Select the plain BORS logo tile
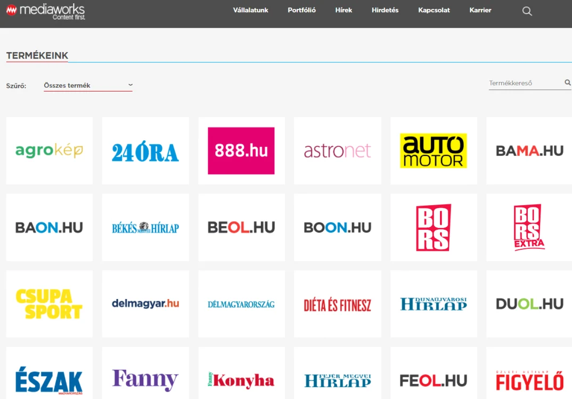This screenshot has width=572, height=399. coord(434,227)
